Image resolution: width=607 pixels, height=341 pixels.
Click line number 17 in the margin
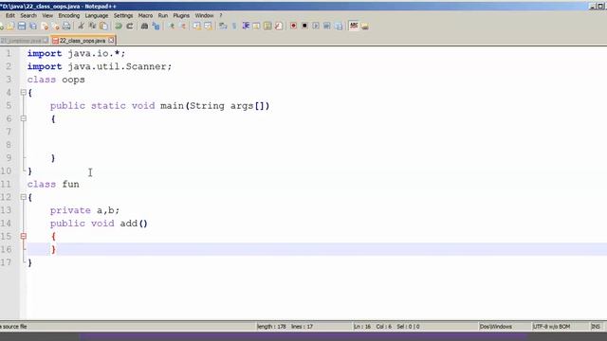pyautogui.click(x=6, y=262)
